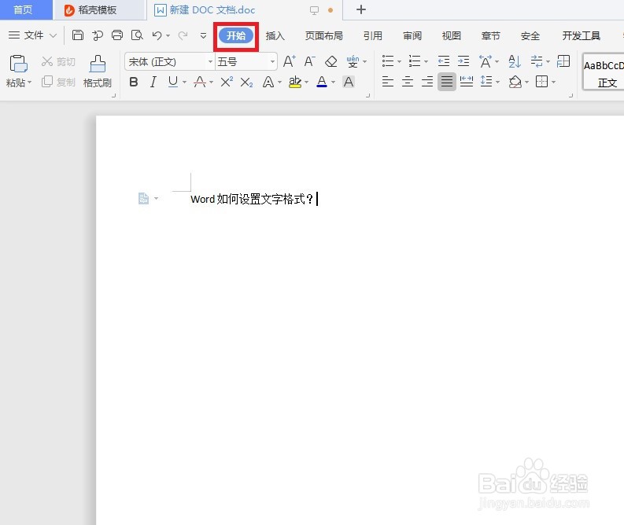The image size is (624, 525).
Task: Click the Shading paint bucket icon
Action: pyautogui.click(x=515, y=82)
